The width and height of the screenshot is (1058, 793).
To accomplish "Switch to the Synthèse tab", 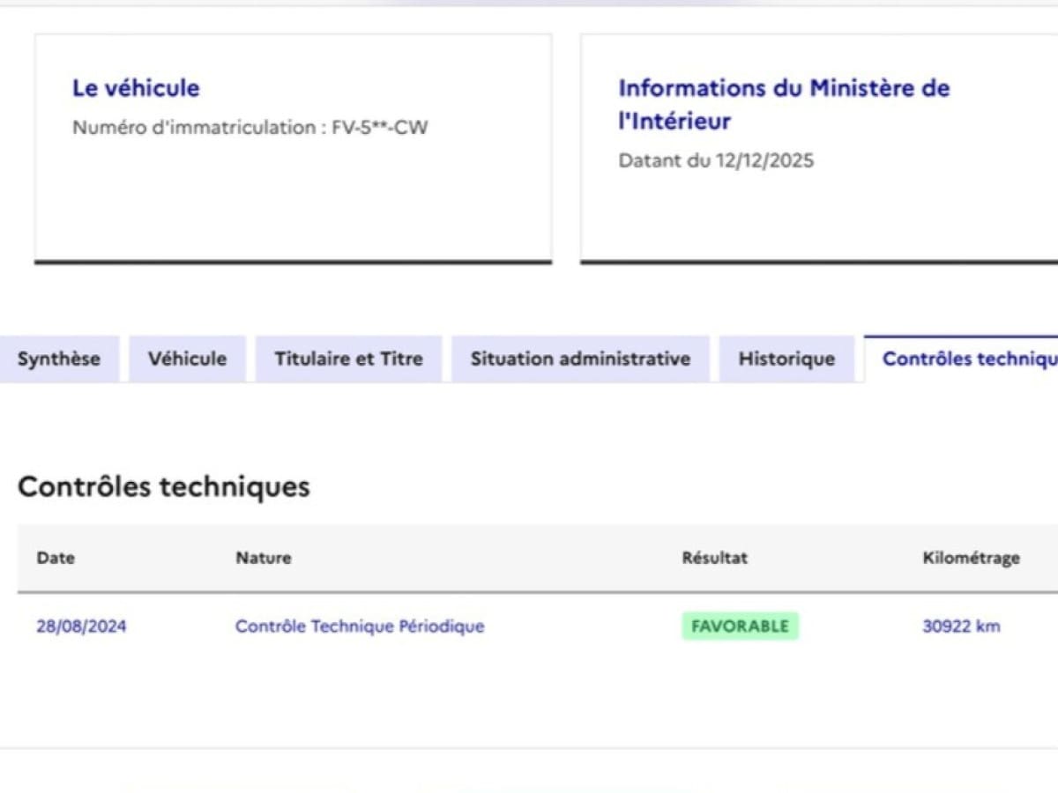I will 59,359.
